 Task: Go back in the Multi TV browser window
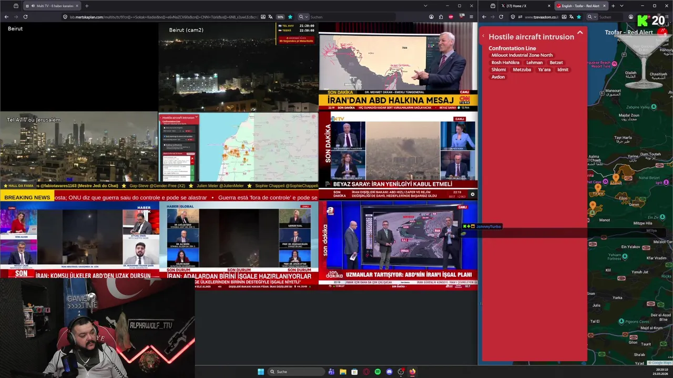6,17
